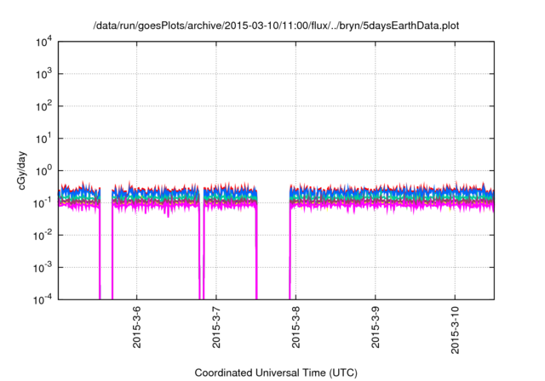Screen dimensions: 545x381
Task: Click the 10^3 y-axis tick label
Action: coord(43,74)
